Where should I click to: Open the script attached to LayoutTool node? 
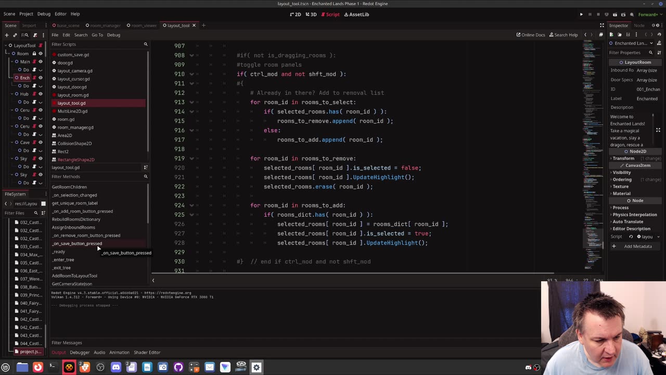point(40,45)
